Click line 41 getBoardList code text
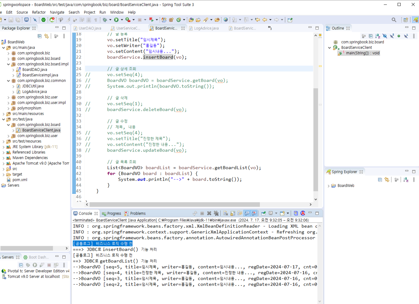Image resolution: width=419 pixels, height=304 pixels. 184,168
